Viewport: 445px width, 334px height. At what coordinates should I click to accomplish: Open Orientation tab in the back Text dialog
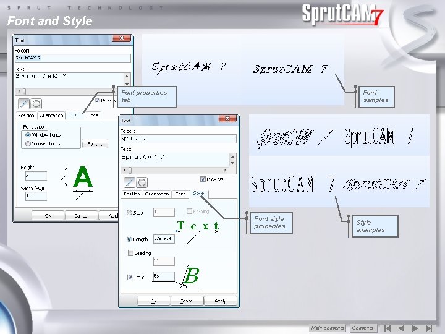(51, 115)
